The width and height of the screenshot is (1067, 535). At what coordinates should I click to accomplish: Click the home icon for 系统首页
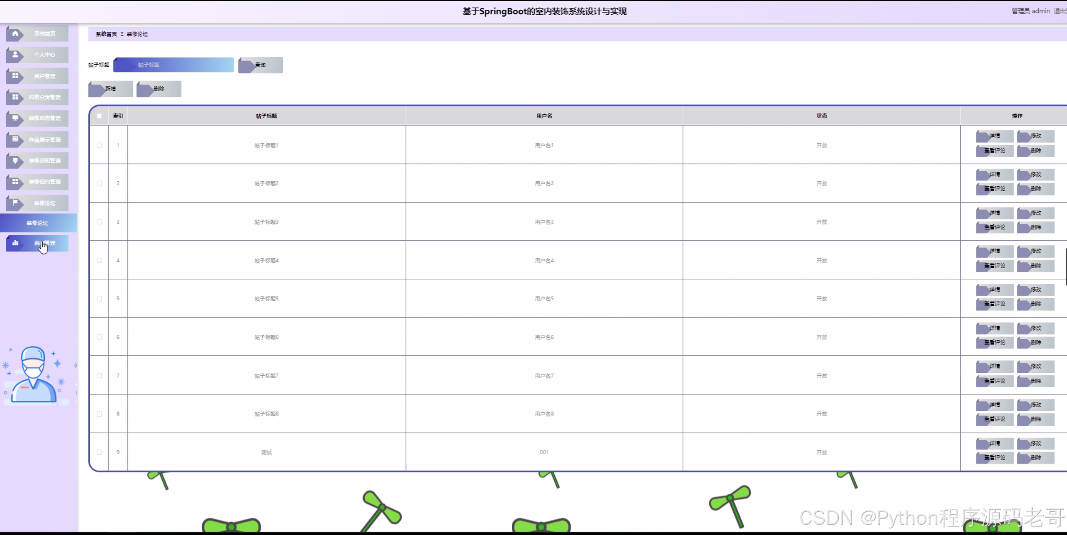[15, 33]
